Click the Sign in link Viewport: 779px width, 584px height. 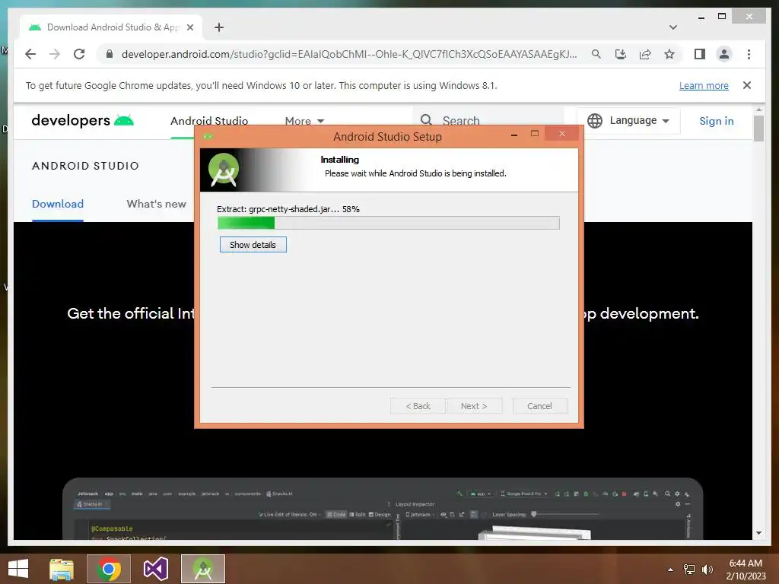pyautogui.click(x=717, y=121)
